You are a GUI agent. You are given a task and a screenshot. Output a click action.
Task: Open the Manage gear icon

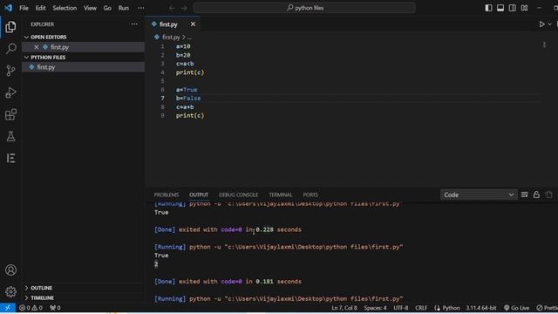point(10,291)
